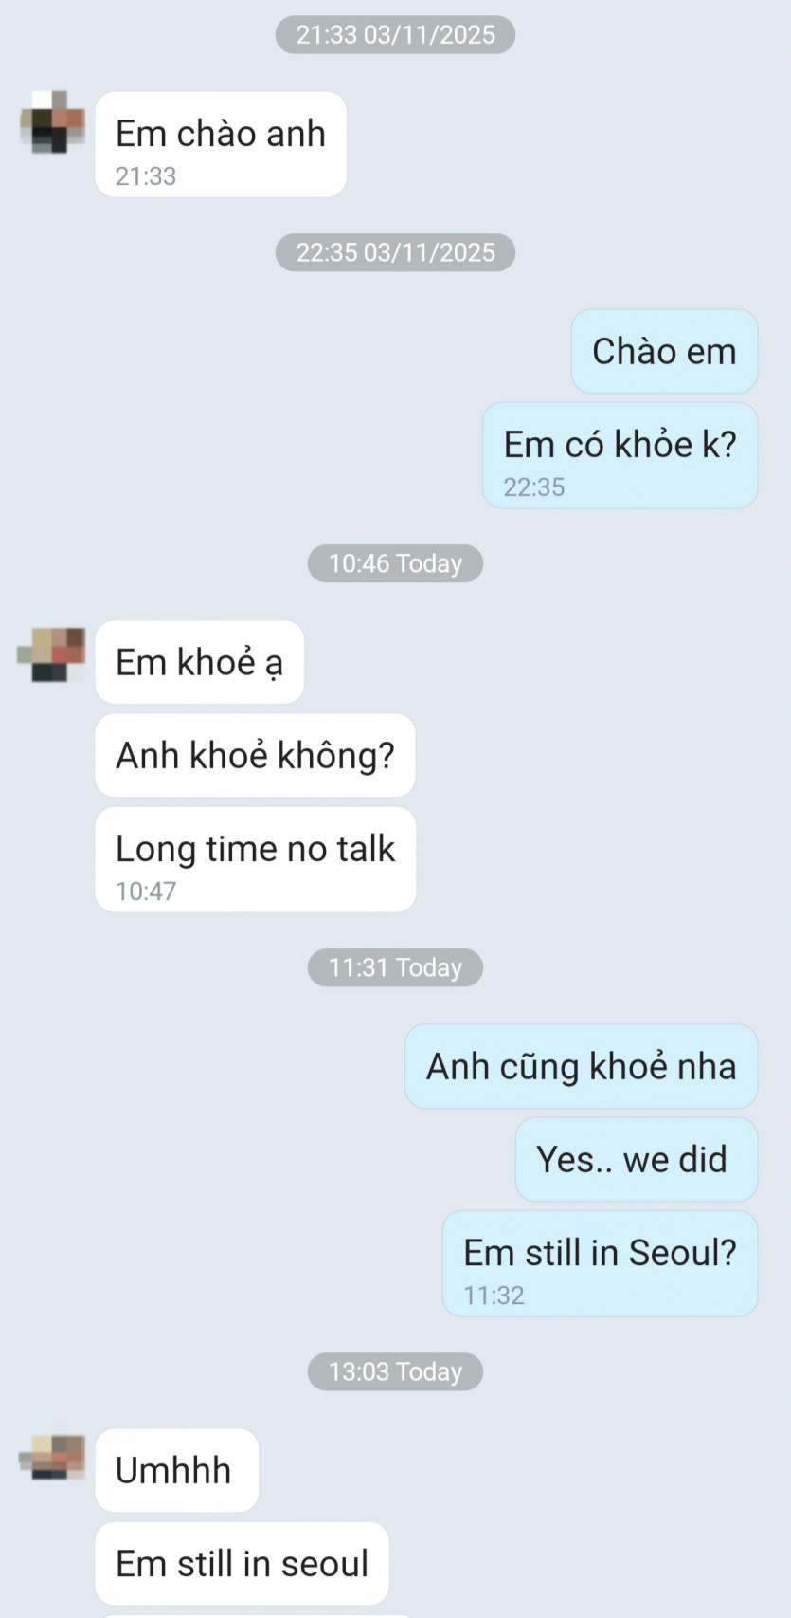Select the "Anh cũng khoẻ nha" bubble
This screenshot has height=1618, width=791.
click(x=582, y=1066)
